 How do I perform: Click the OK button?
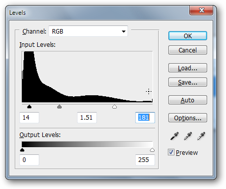(188, 36)
